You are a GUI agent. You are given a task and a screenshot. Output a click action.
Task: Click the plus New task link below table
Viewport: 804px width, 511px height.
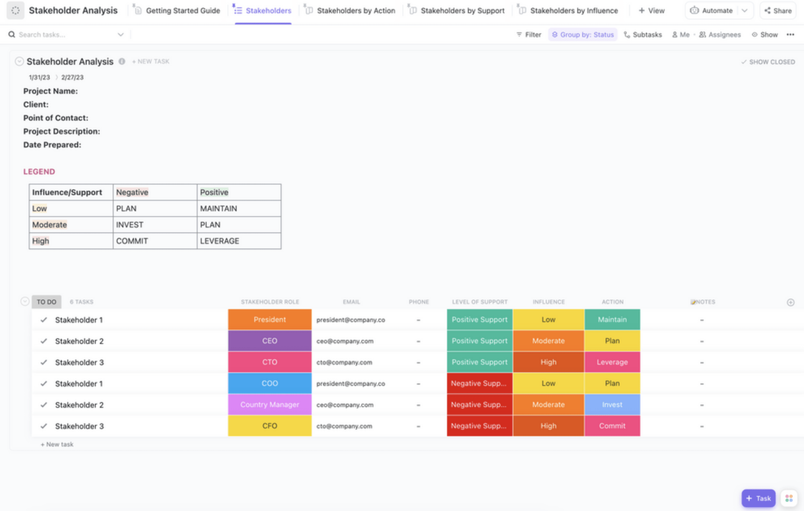(56, 444)
